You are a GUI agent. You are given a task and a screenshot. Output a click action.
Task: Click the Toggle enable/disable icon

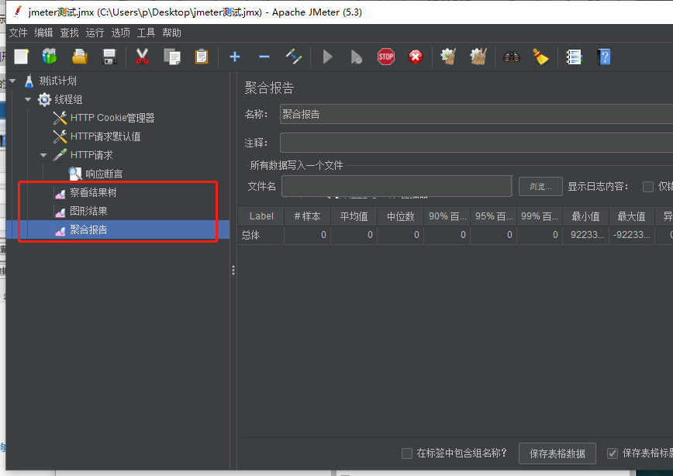pyautogui.click(x=294, y=57)
